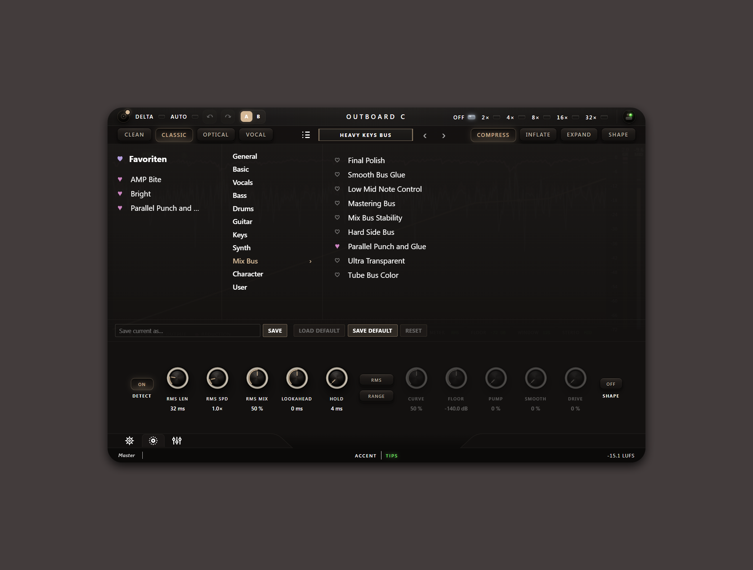Favorite Low Mid Note Control heart
Image resolution: width=753 pixels, height=570 pixels.
(x=337, y=189)
